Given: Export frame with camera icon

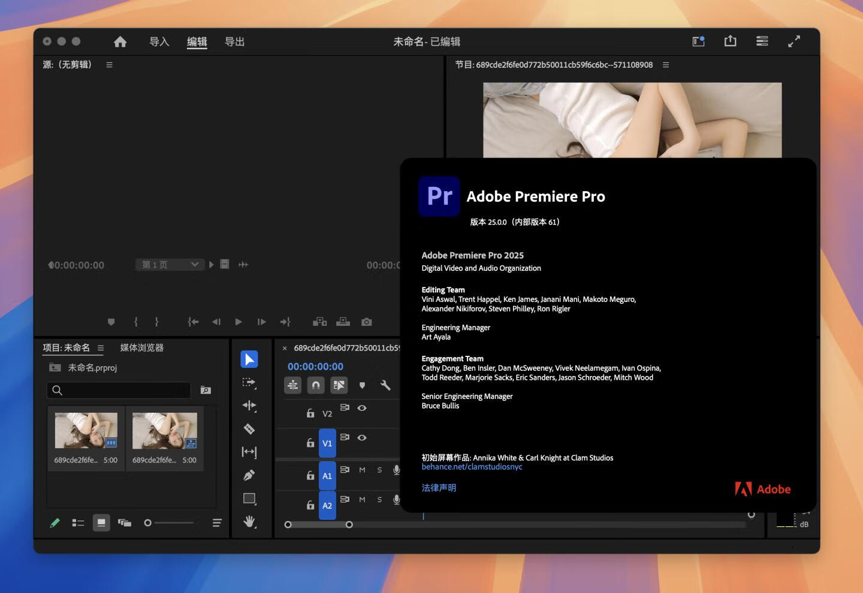Looking at the screenshot, I should (x=367, y=322).
